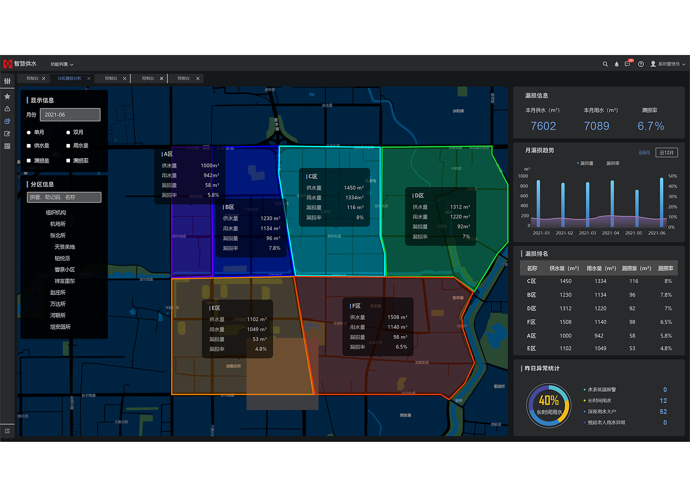
Task: Select 万达所 in the zone tree
Action: (x=58, y=304)
